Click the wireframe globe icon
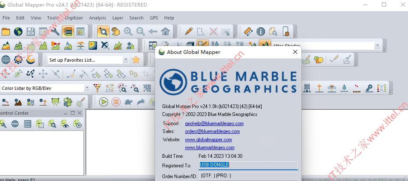408x181 pixels. coord(6,60)
